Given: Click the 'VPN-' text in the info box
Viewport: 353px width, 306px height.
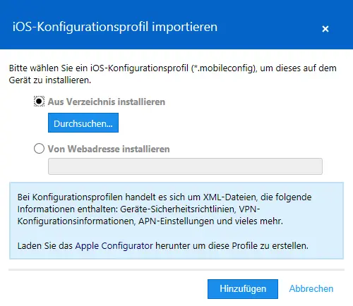Looking at the screenshot, I should pyautogui.click(x=249, y=209).
